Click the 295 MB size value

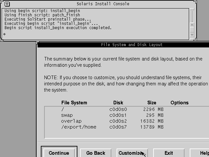pyautogui.click(x=155, y=115)
